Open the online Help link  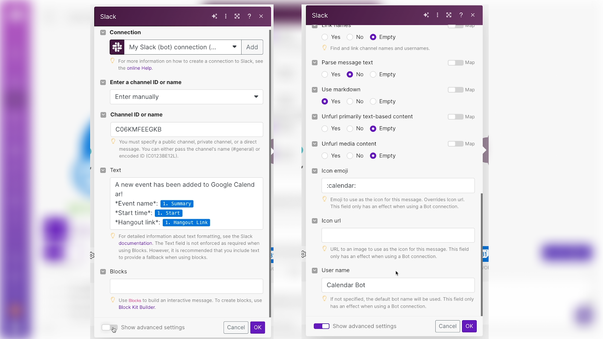coord(139,68)
